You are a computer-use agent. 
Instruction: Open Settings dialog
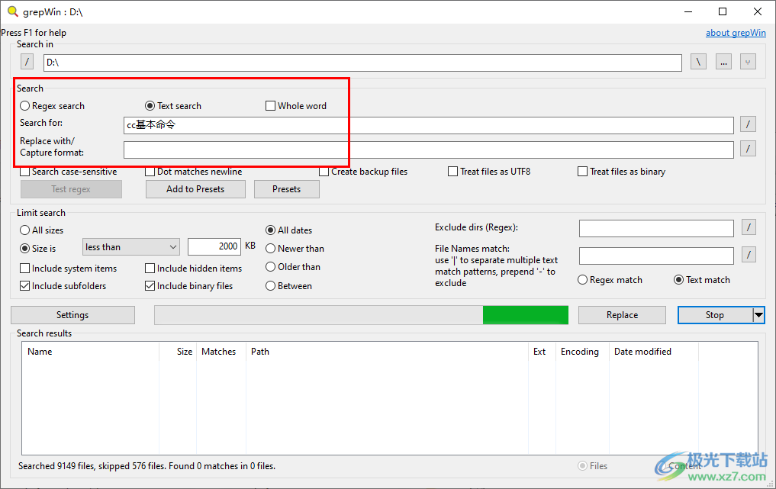(72, 315)
